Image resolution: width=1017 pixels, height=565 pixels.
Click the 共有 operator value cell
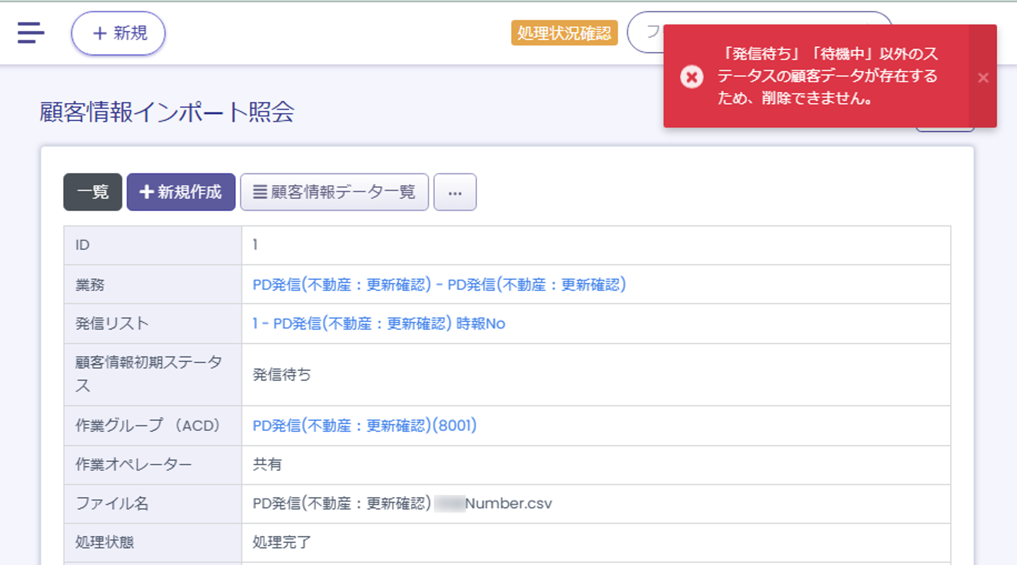267,465
